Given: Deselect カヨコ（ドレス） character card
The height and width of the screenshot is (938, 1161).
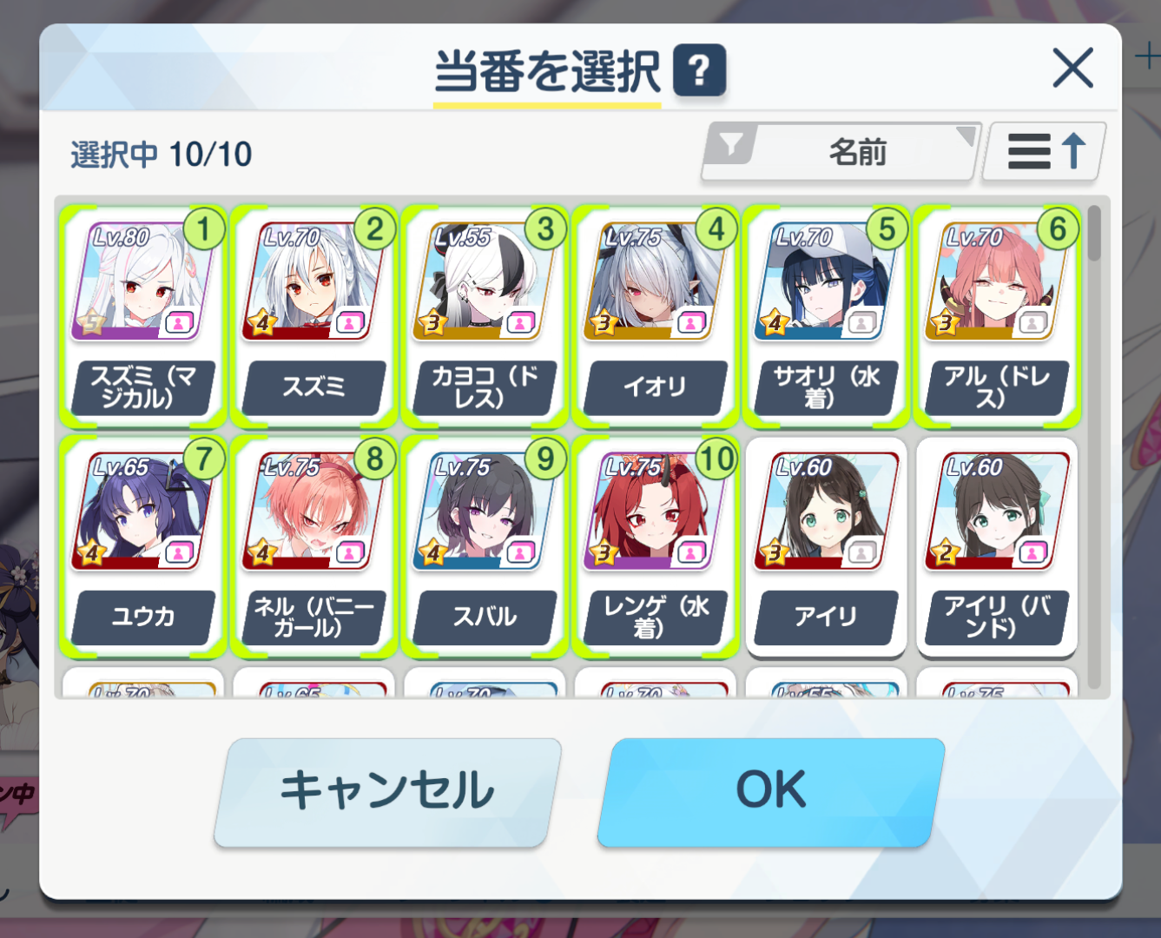Looking at the screenshot, I should [x=484, y=317].
